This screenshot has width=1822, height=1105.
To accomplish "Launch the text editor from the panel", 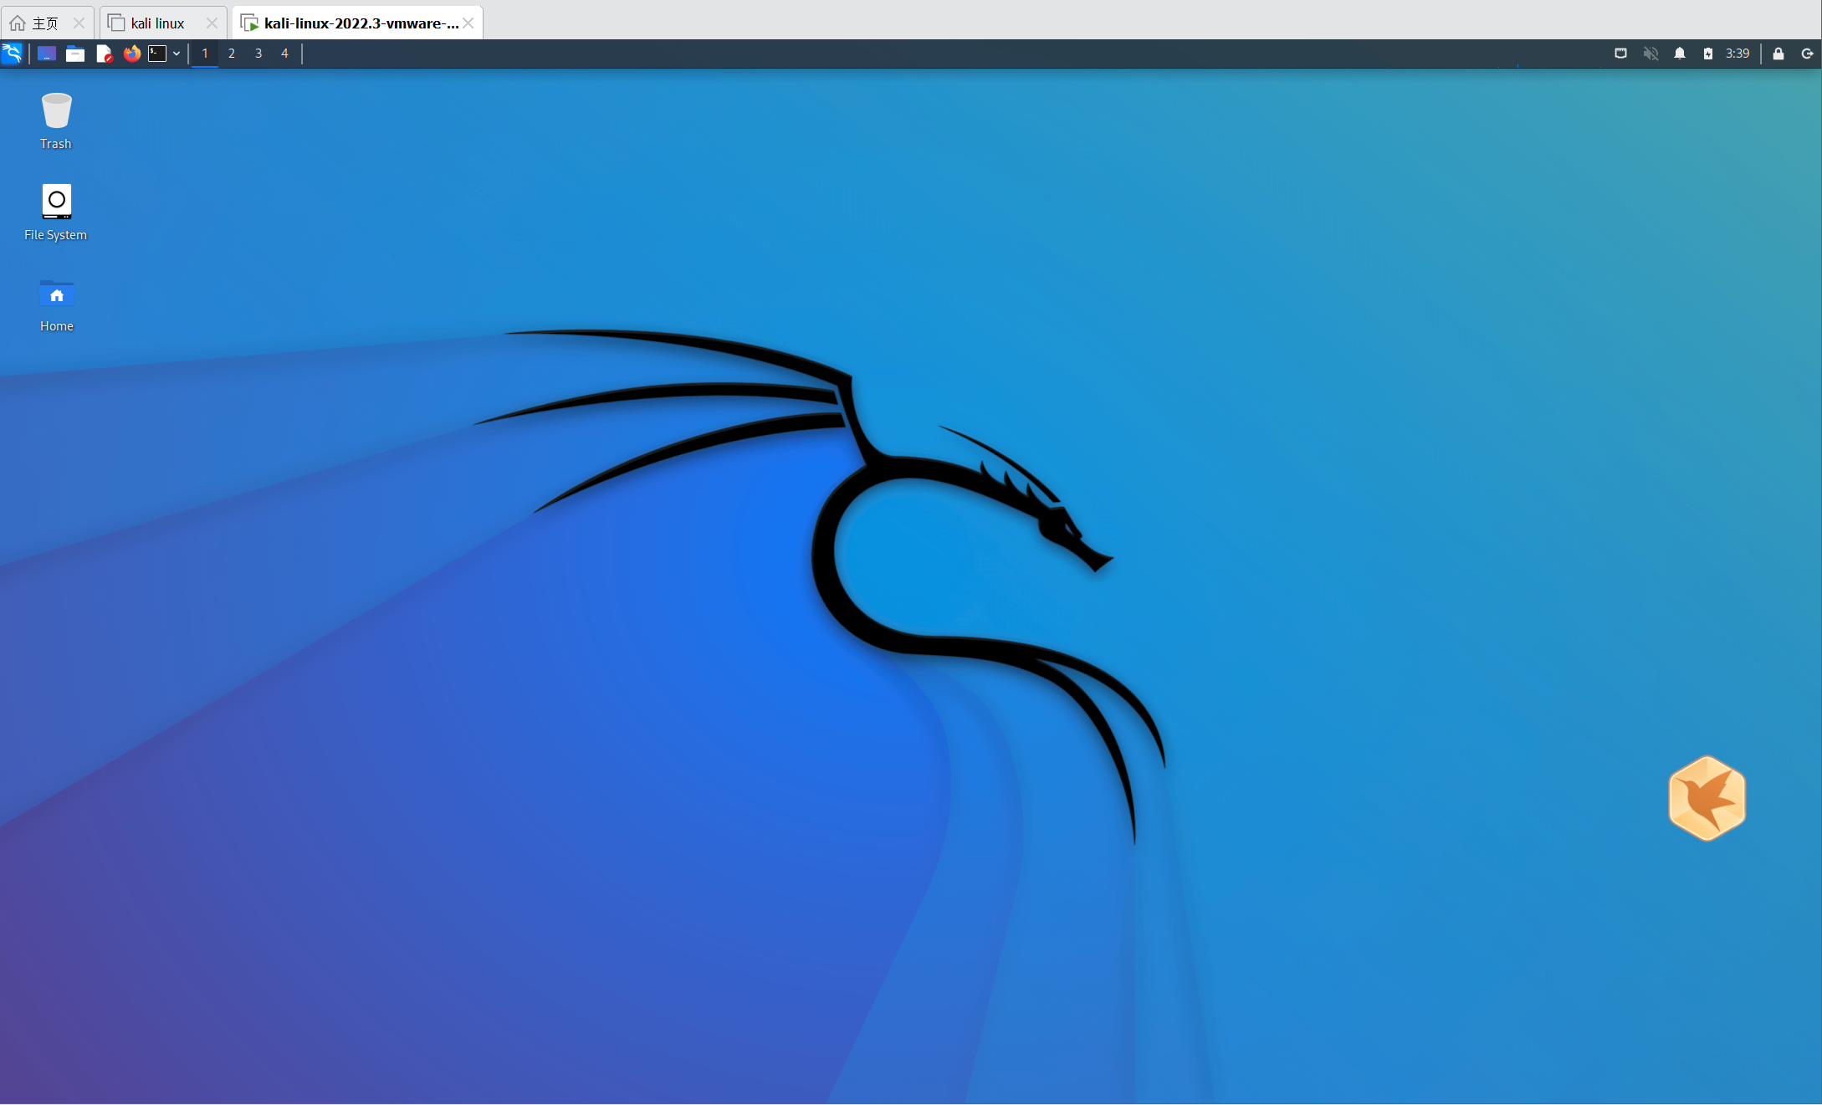I will (104, 54).
